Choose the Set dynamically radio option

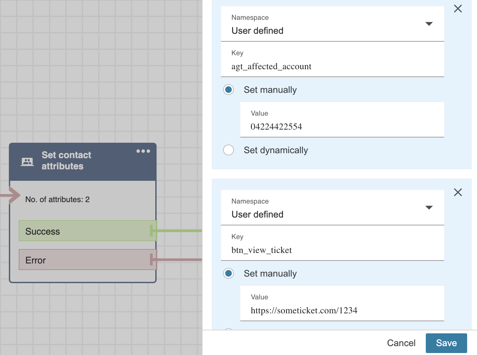point(228,150)
